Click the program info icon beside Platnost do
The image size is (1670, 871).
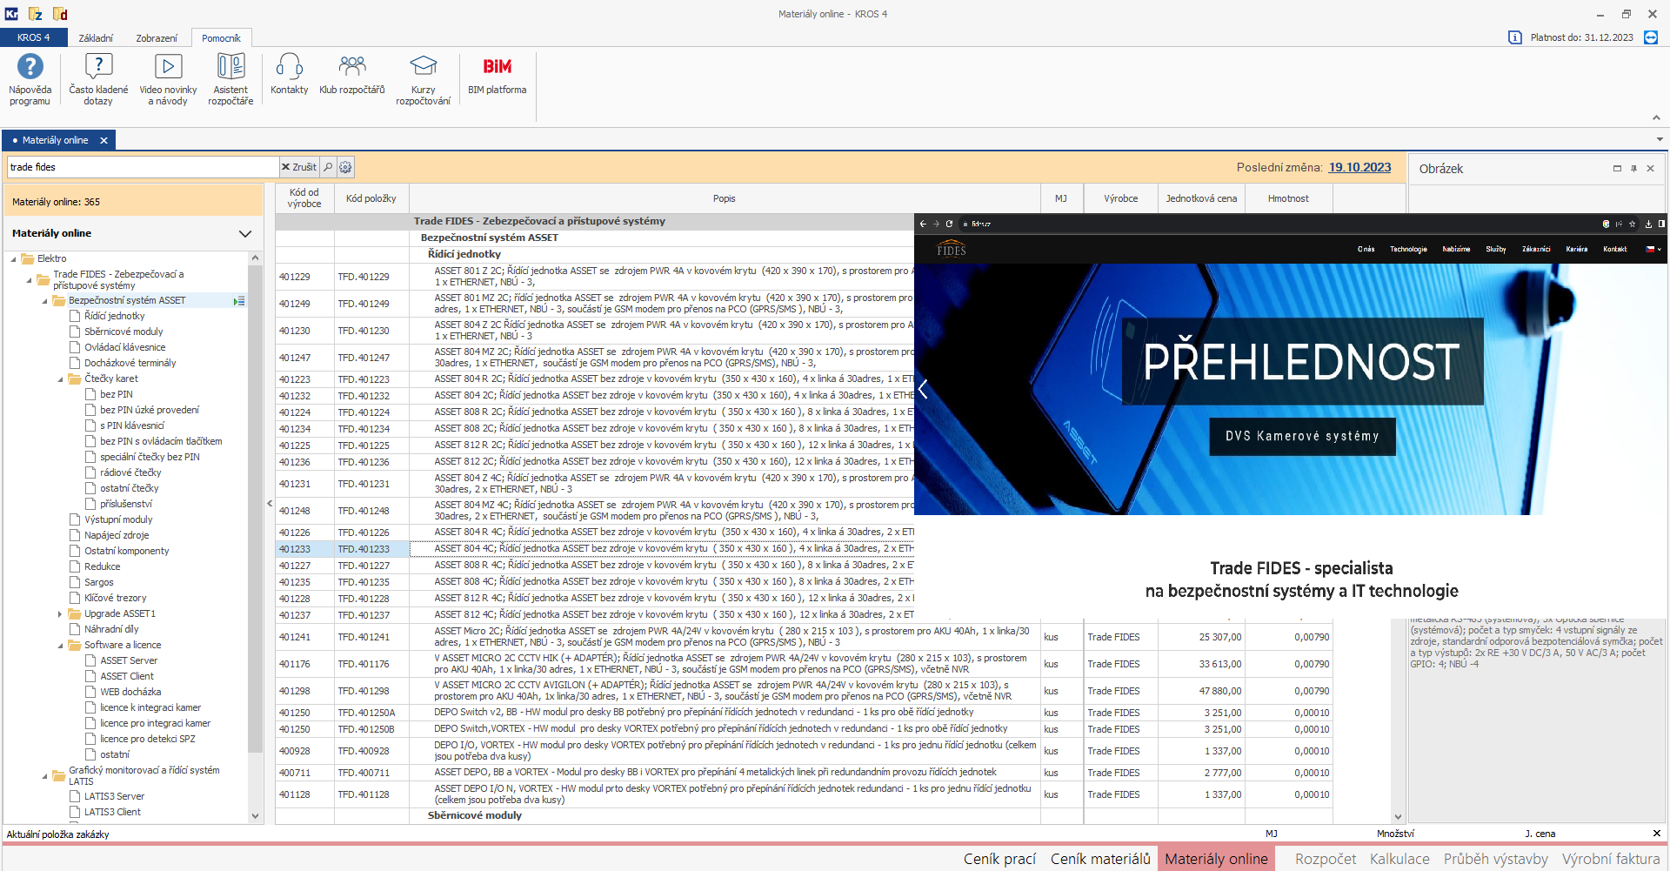[1514, 37]
